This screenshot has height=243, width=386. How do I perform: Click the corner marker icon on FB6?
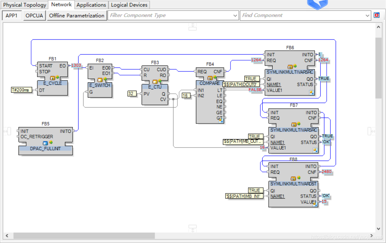tap(311, 93)
